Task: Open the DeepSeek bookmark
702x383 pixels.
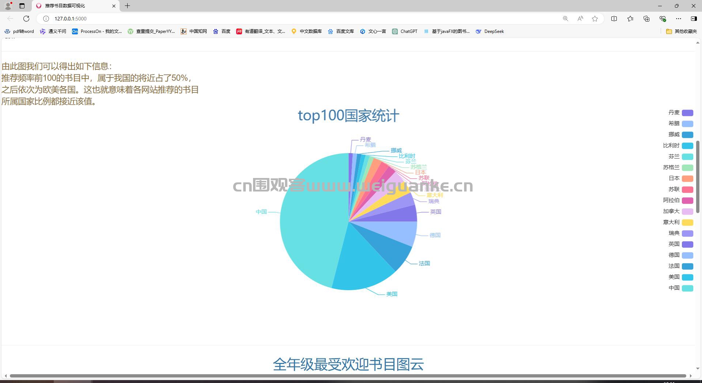Action: [490, 31]
